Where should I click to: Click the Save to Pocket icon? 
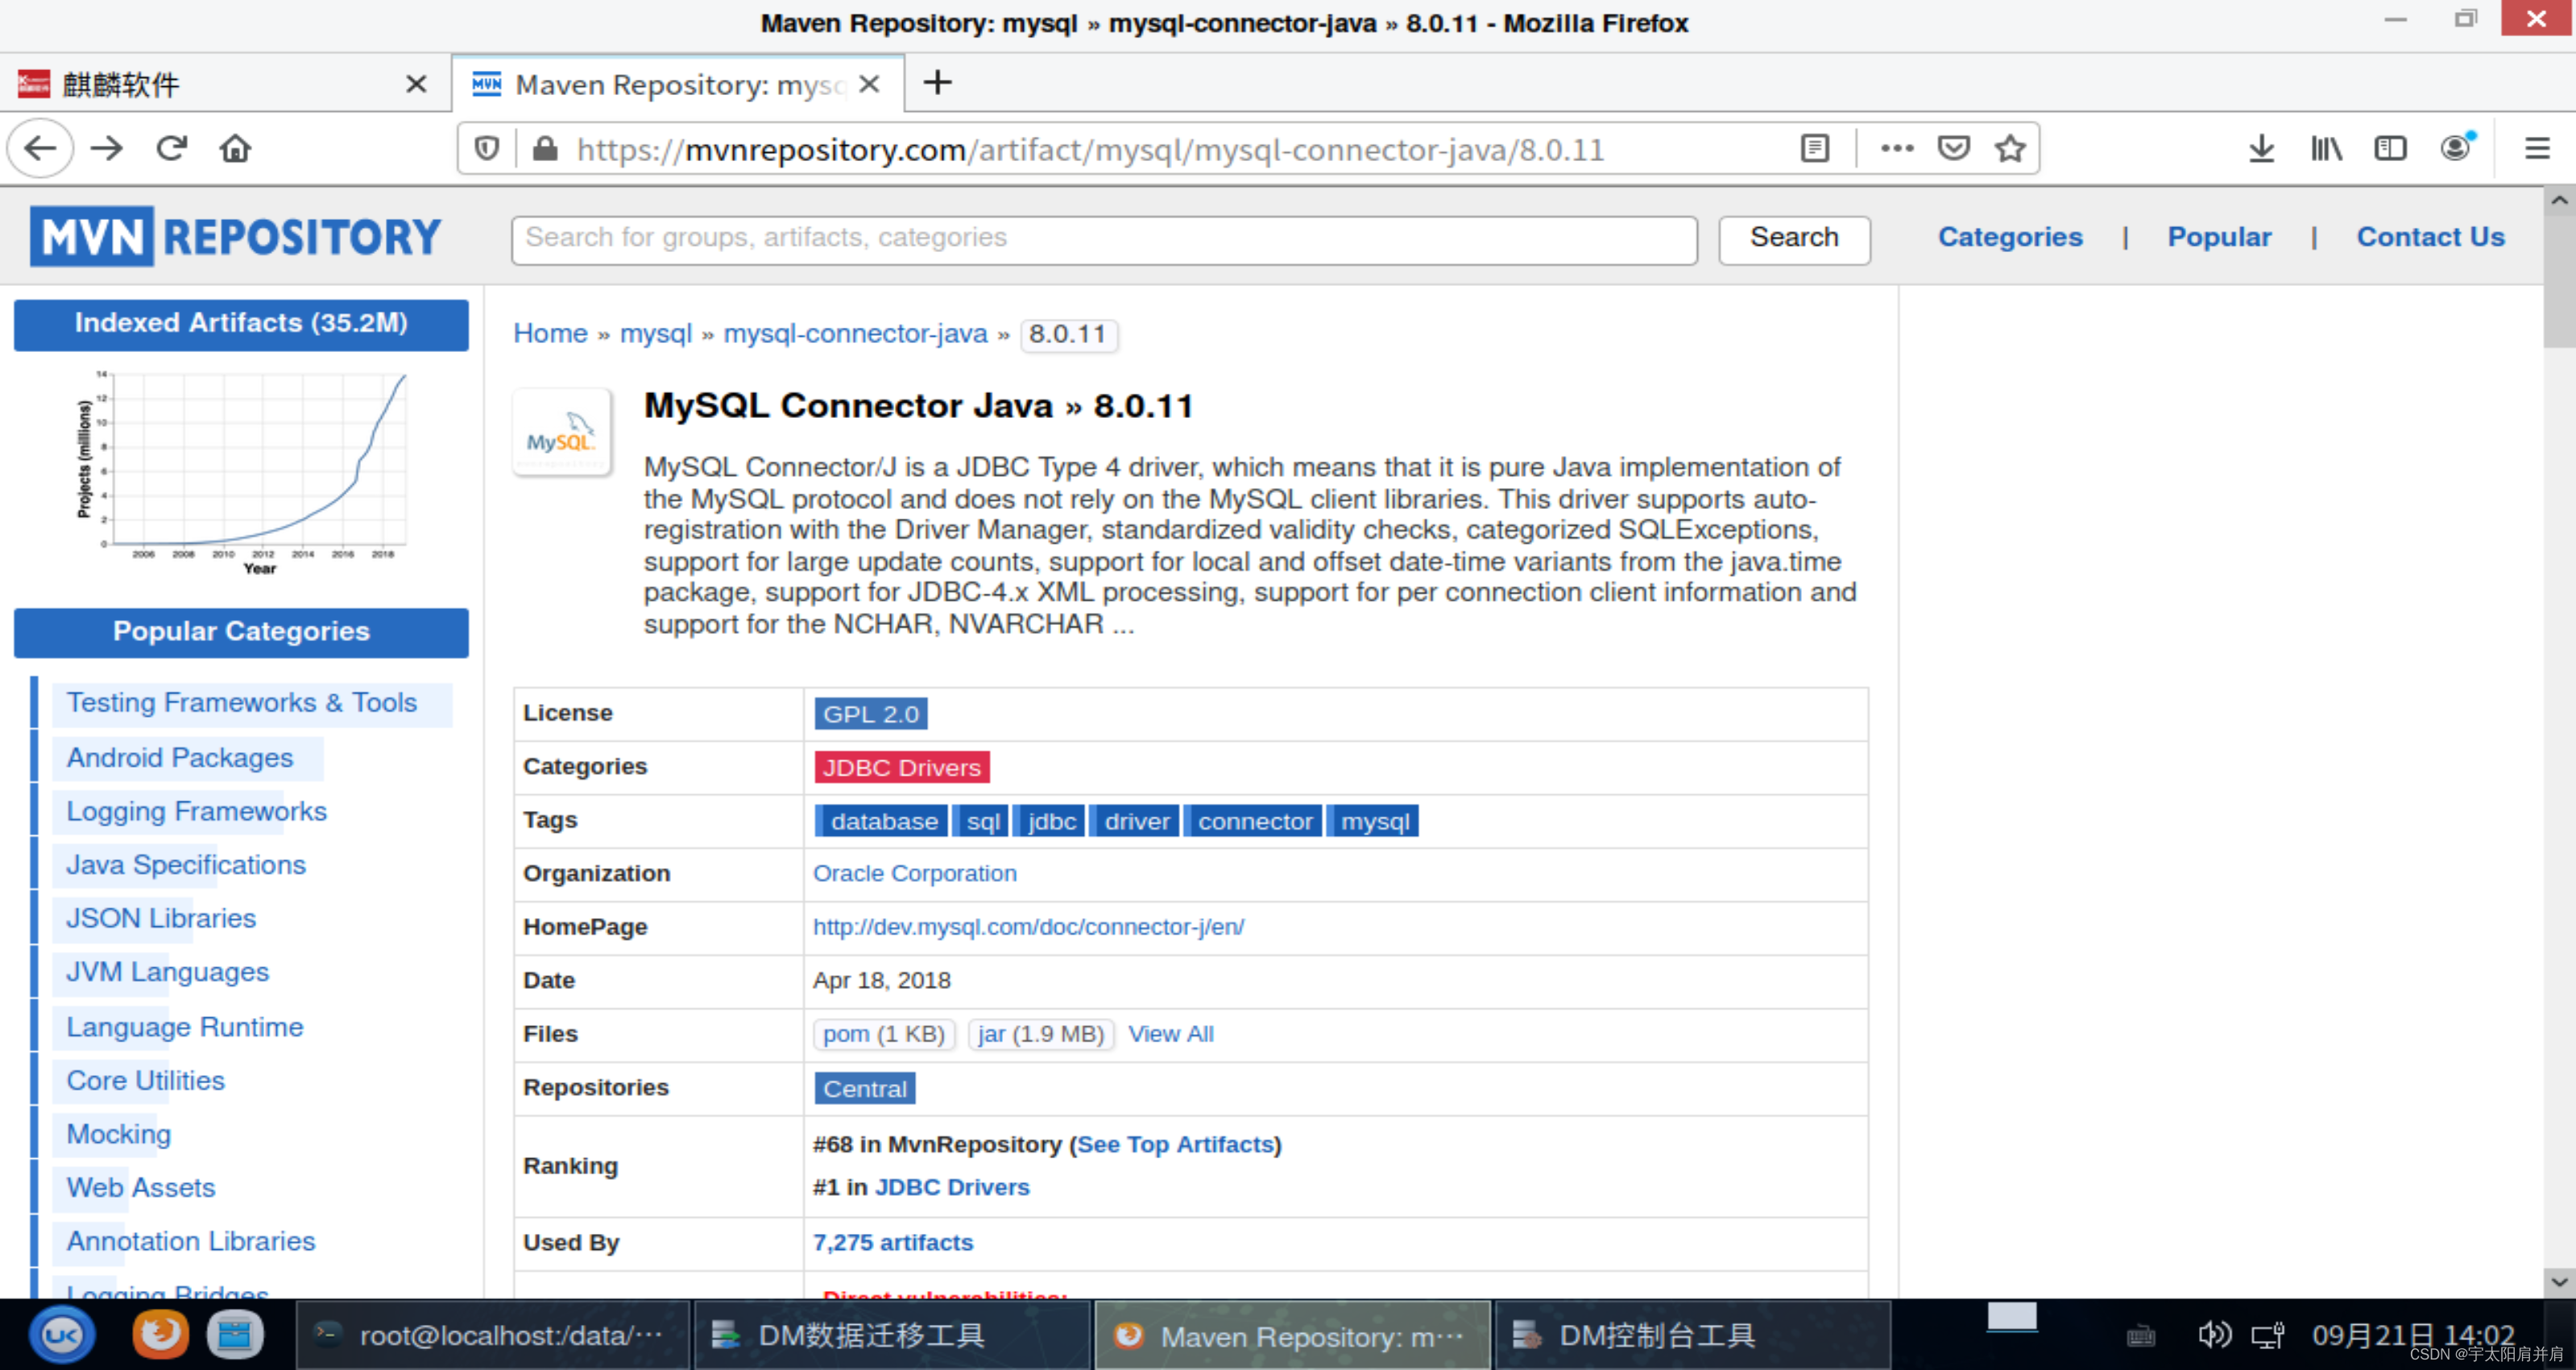coord(1953,149)
